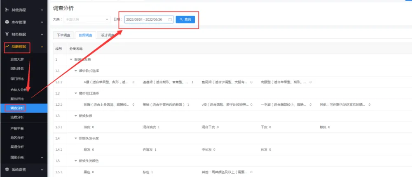412x177 pixels.
Task: Switch to the 设计调查 tab
Action: [108, 35]
